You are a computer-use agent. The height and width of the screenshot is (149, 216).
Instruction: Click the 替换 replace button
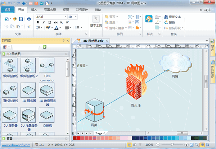[172, 22]
